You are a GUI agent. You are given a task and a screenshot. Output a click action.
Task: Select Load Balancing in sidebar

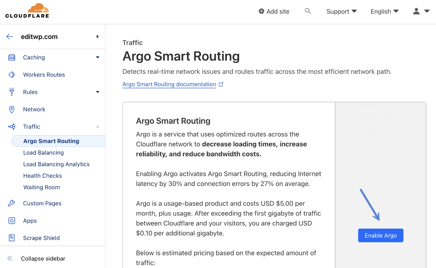43,153
